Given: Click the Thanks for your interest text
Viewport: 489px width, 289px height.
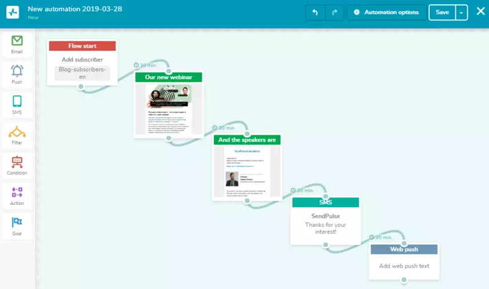Looking at the screenshot, I should coord(326,229).
